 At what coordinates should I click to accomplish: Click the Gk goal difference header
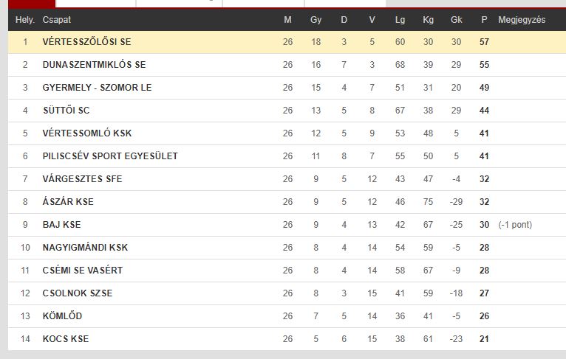(x=456, y=20)
